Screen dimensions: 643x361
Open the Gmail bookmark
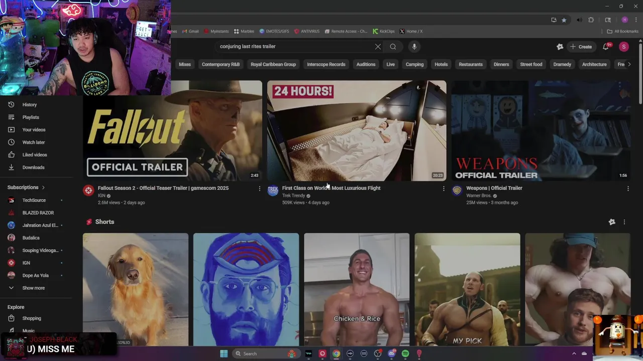pyautogui.click(x=190, y=31)
